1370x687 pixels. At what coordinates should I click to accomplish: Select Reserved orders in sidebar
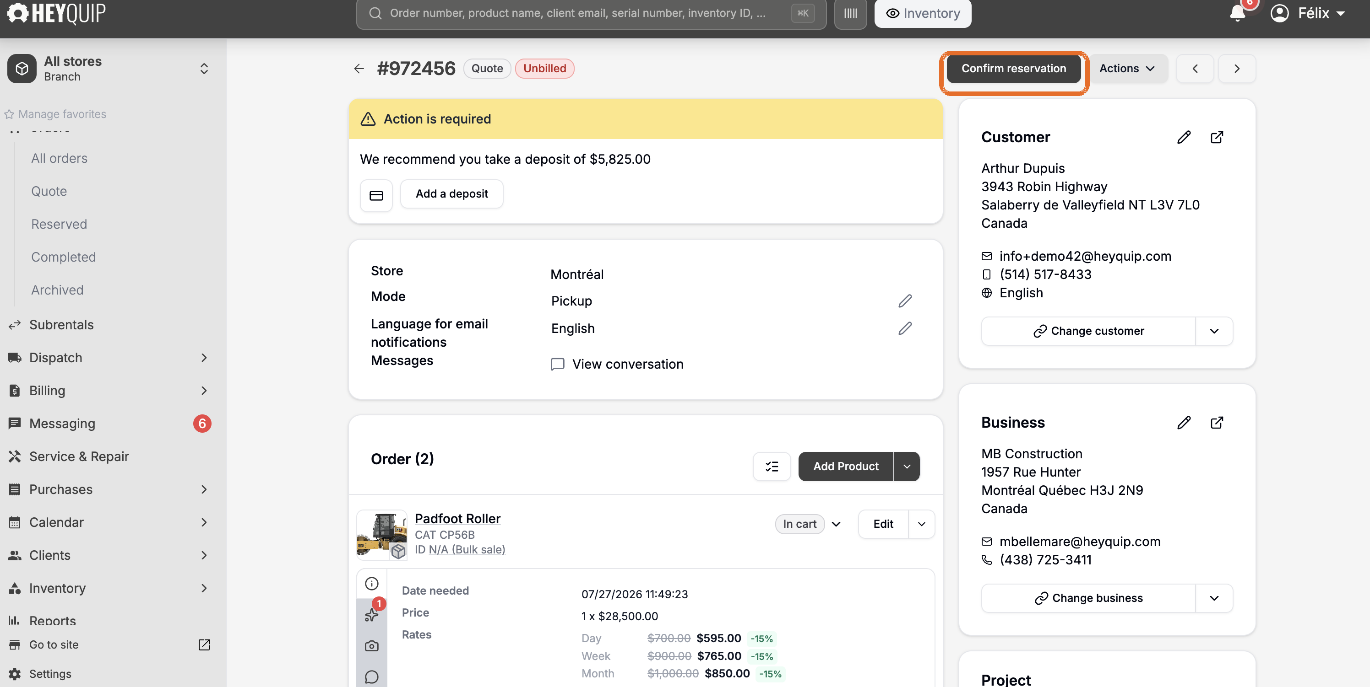[59, 224]
